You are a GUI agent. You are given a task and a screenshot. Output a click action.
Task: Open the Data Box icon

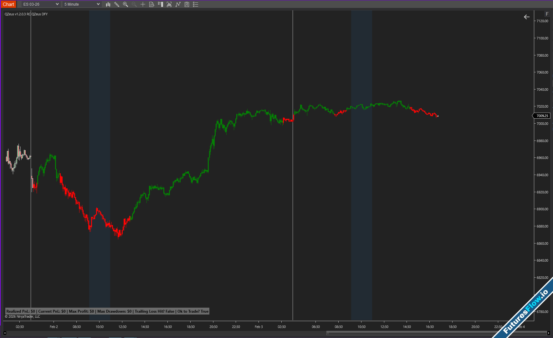pyautogui.click(x=152, y=4)
